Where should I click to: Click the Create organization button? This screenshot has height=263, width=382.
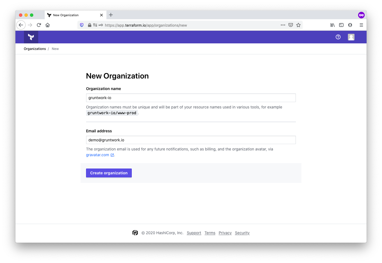click(x=109, y=173)
